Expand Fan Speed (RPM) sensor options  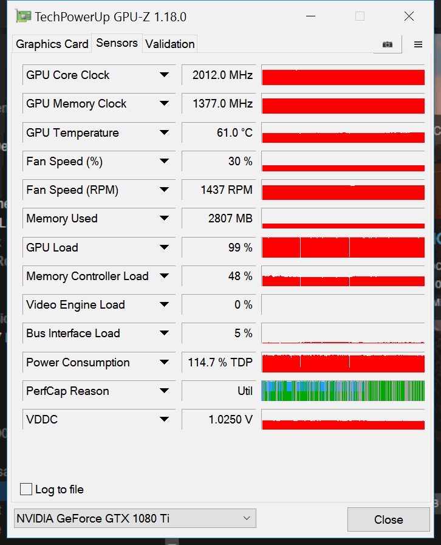164,190
